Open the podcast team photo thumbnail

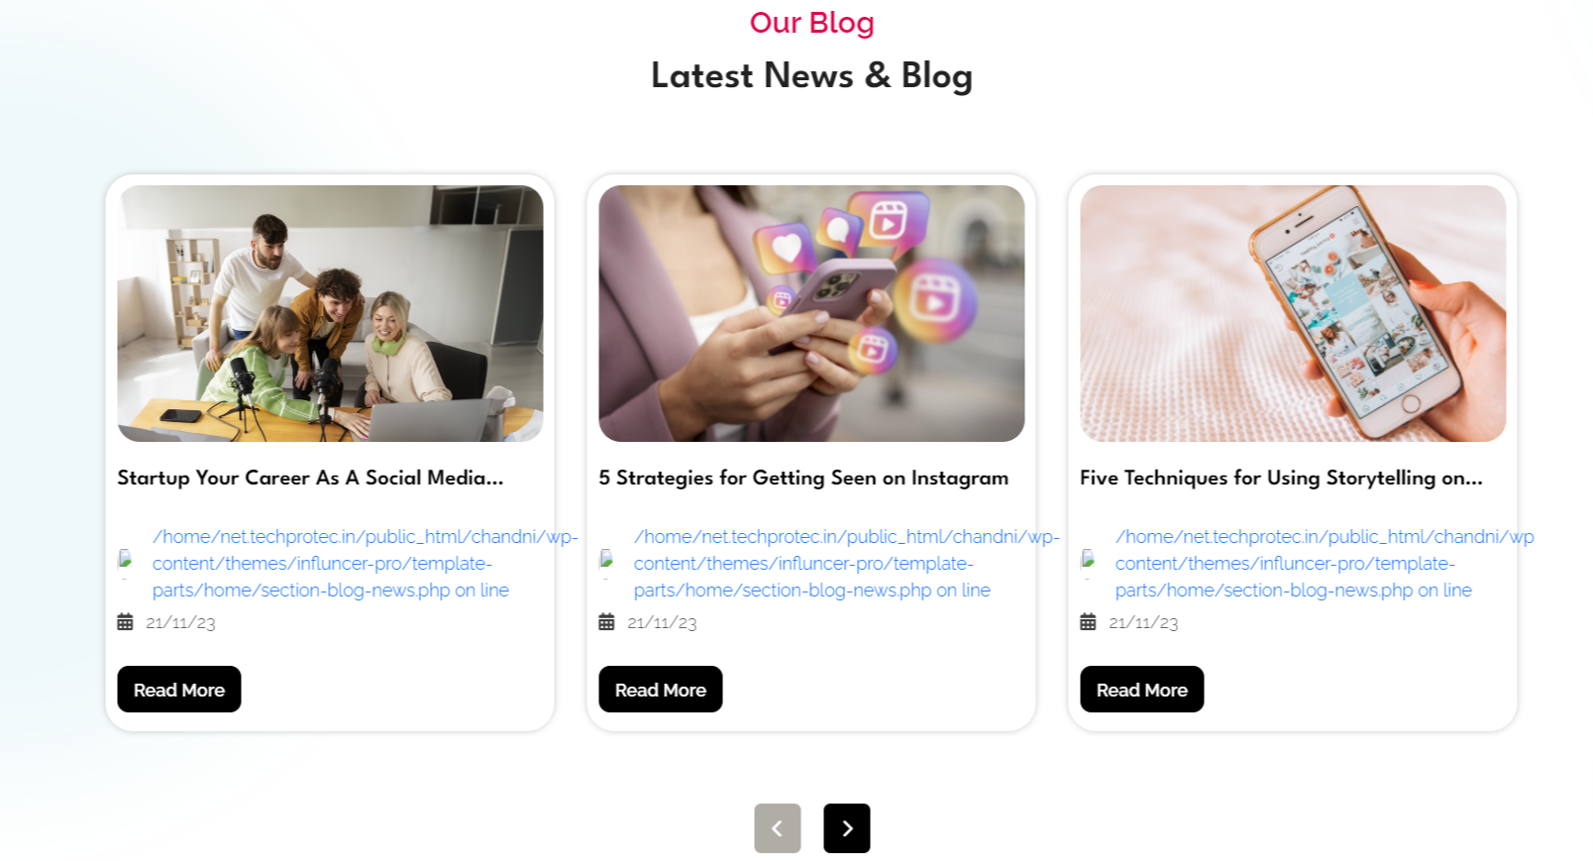[330, 313]
